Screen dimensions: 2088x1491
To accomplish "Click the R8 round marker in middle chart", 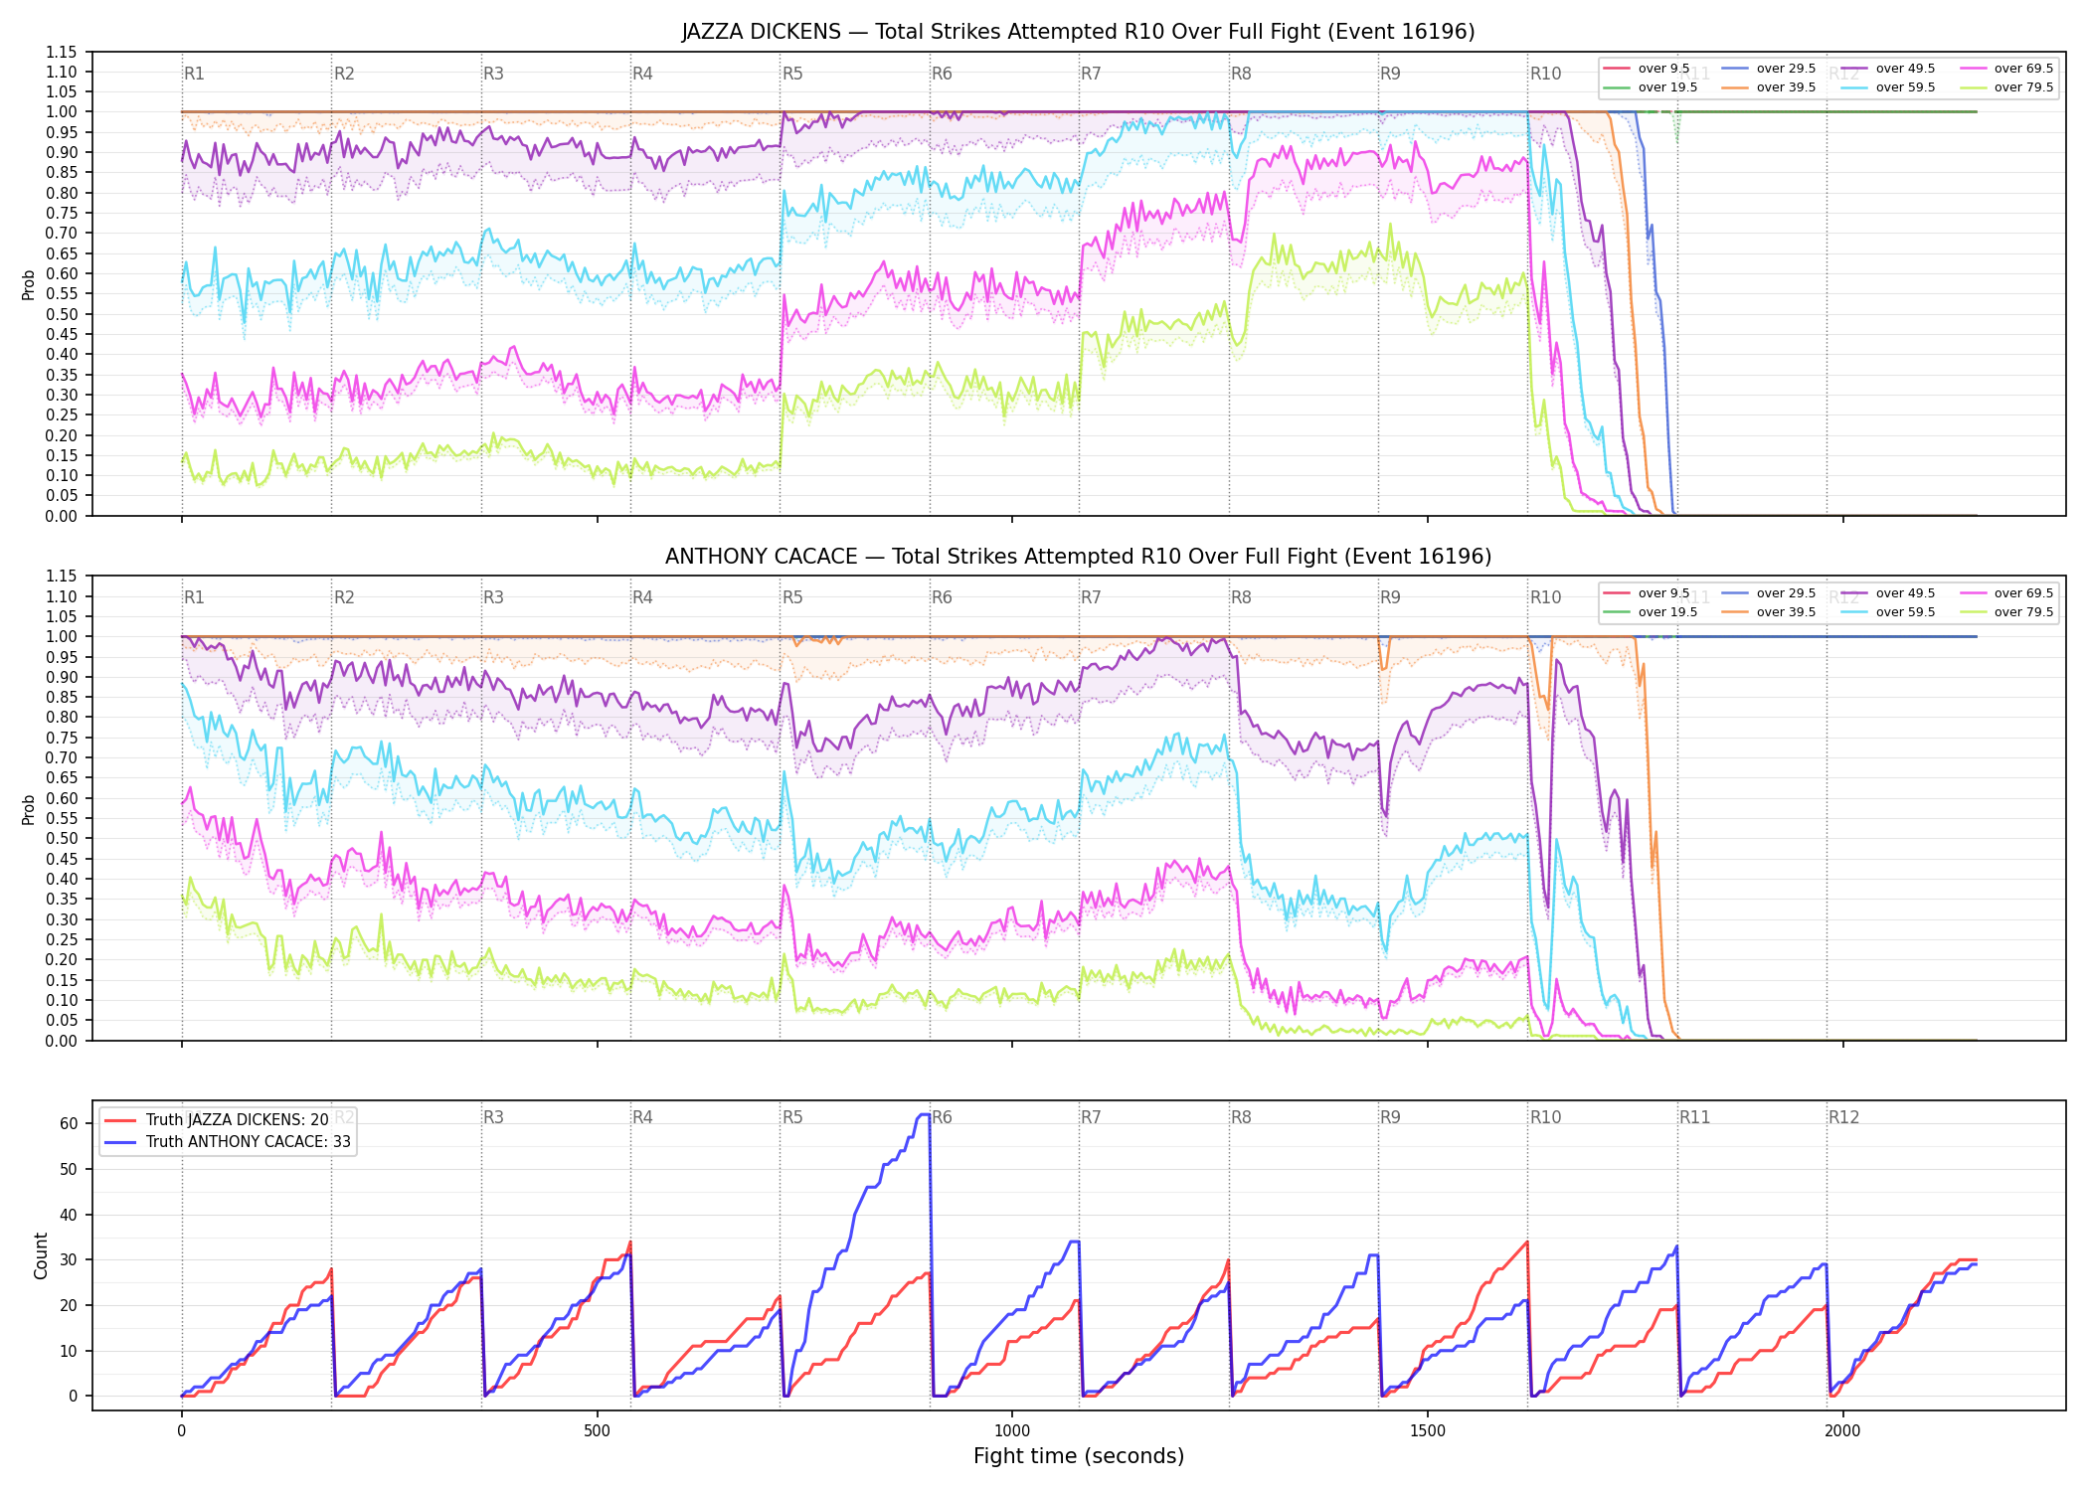I will coord(1241,597).
